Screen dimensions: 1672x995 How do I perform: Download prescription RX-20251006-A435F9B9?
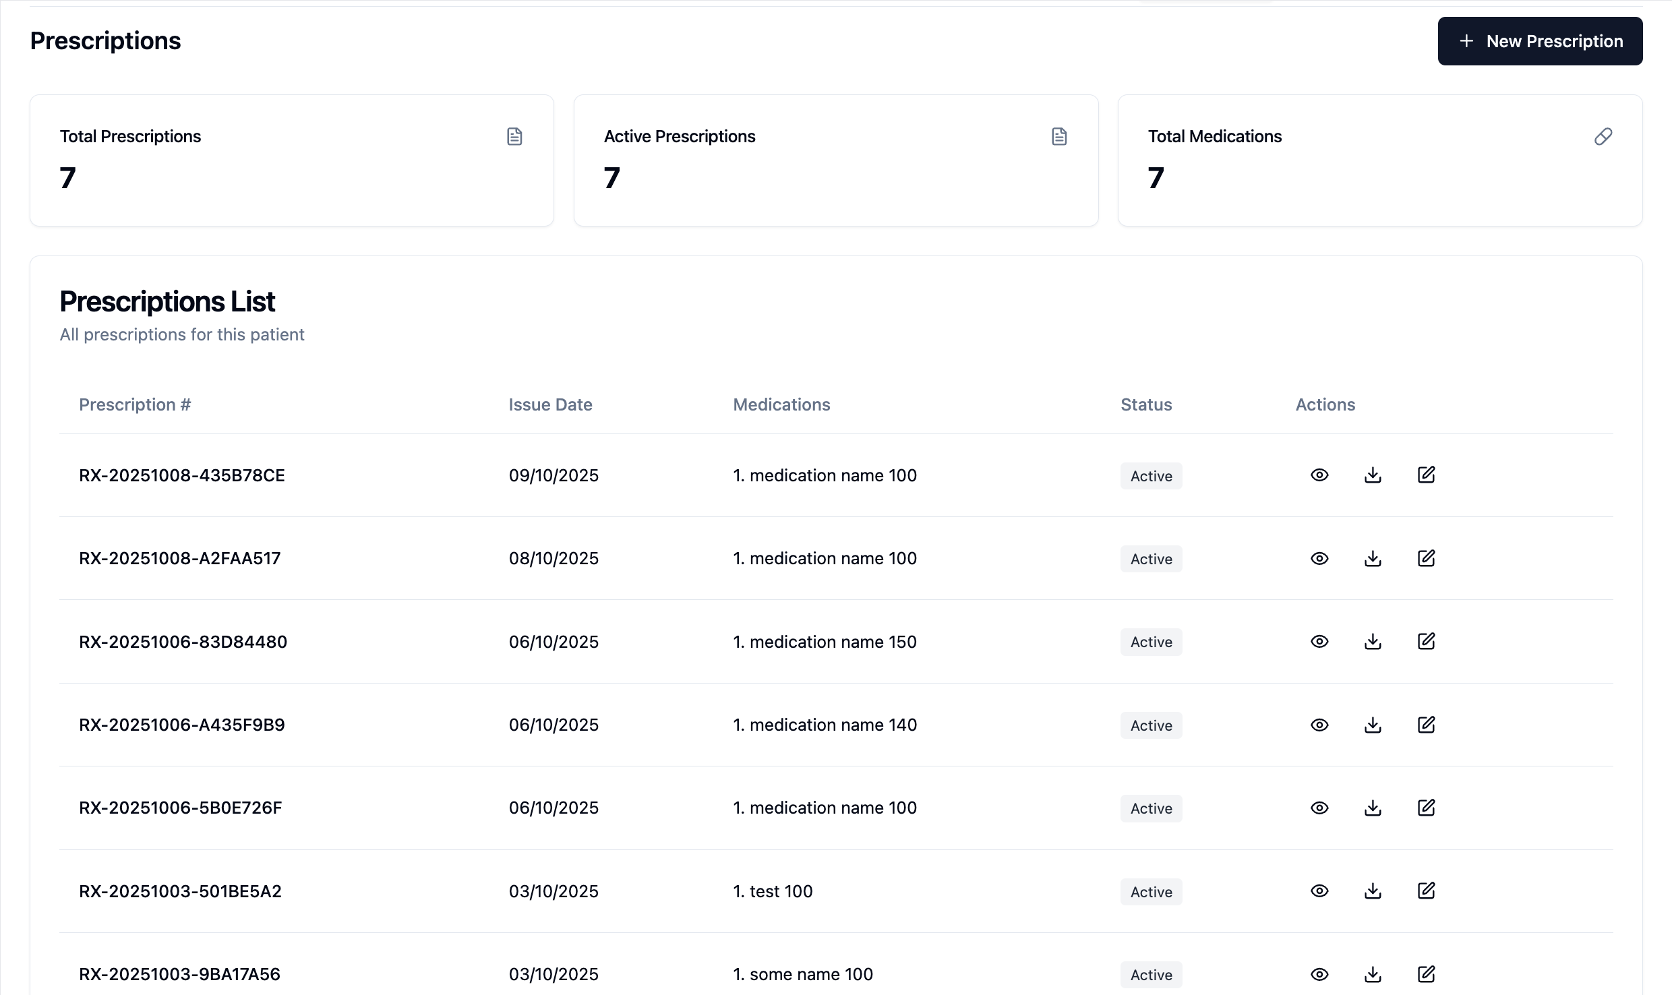pyautogui.click(x=1373, y=725)
